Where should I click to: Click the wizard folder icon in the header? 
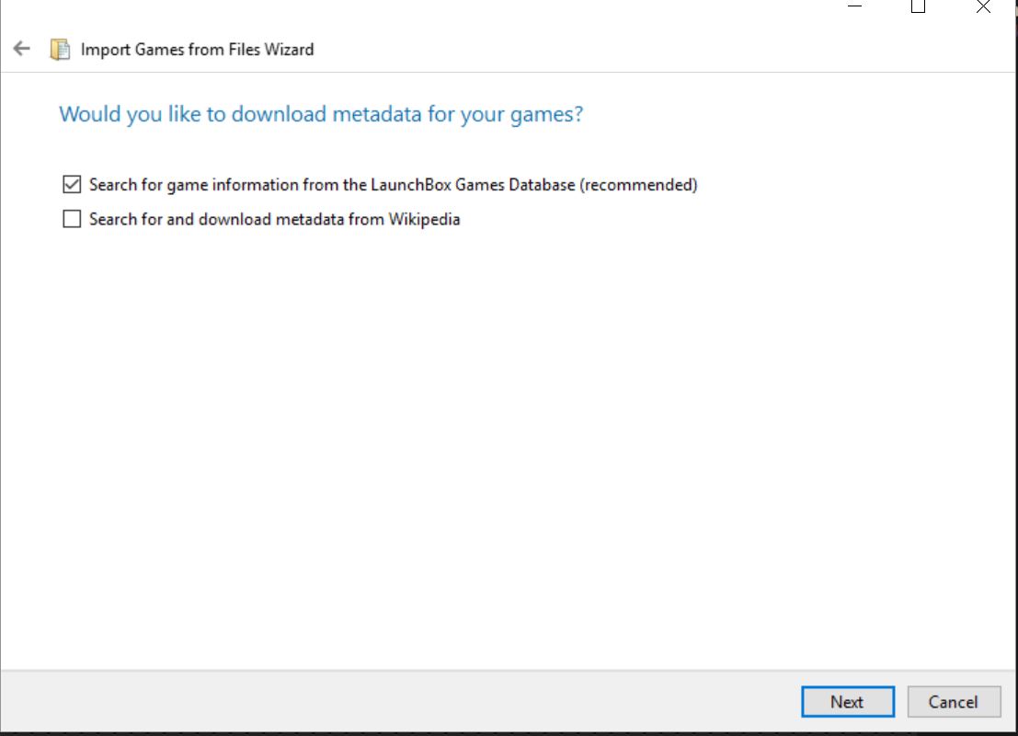click(60, 50)
